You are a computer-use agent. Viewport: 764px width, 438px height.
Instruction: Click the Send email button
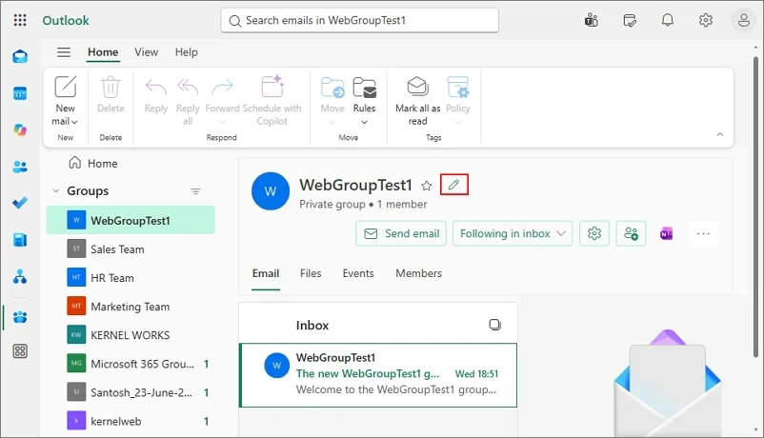pyautogui.click(x=401, y=233)
